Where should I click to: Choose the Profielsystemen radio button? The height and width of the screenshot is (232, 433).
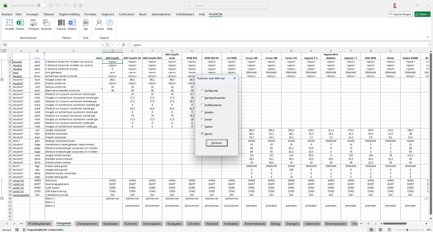(202, 105)
